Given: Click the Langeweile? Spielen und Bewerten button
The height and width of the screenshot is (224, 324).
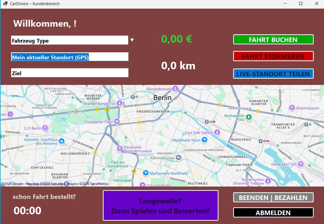Looking at the screenshot, I should (161, 205).
